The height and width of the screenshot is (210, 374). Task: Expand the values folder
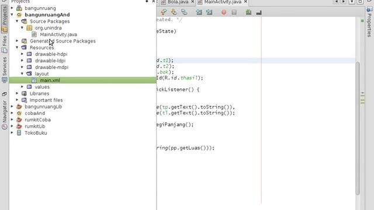[22, 87]
